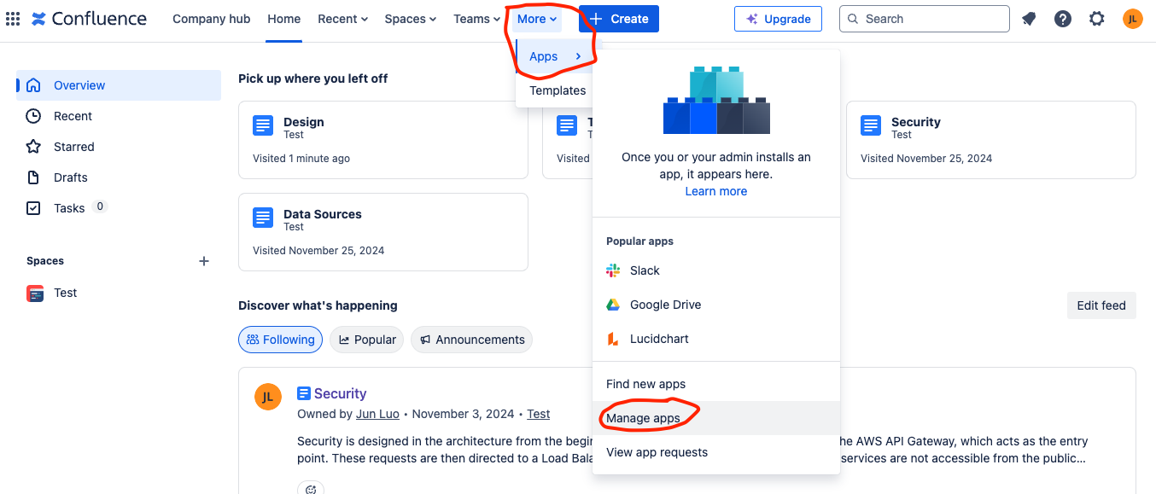Image resolution: width=1156 pixels, height=494 pixels.
Task: Open the settings gear icon
Action: pos(1097,19)
